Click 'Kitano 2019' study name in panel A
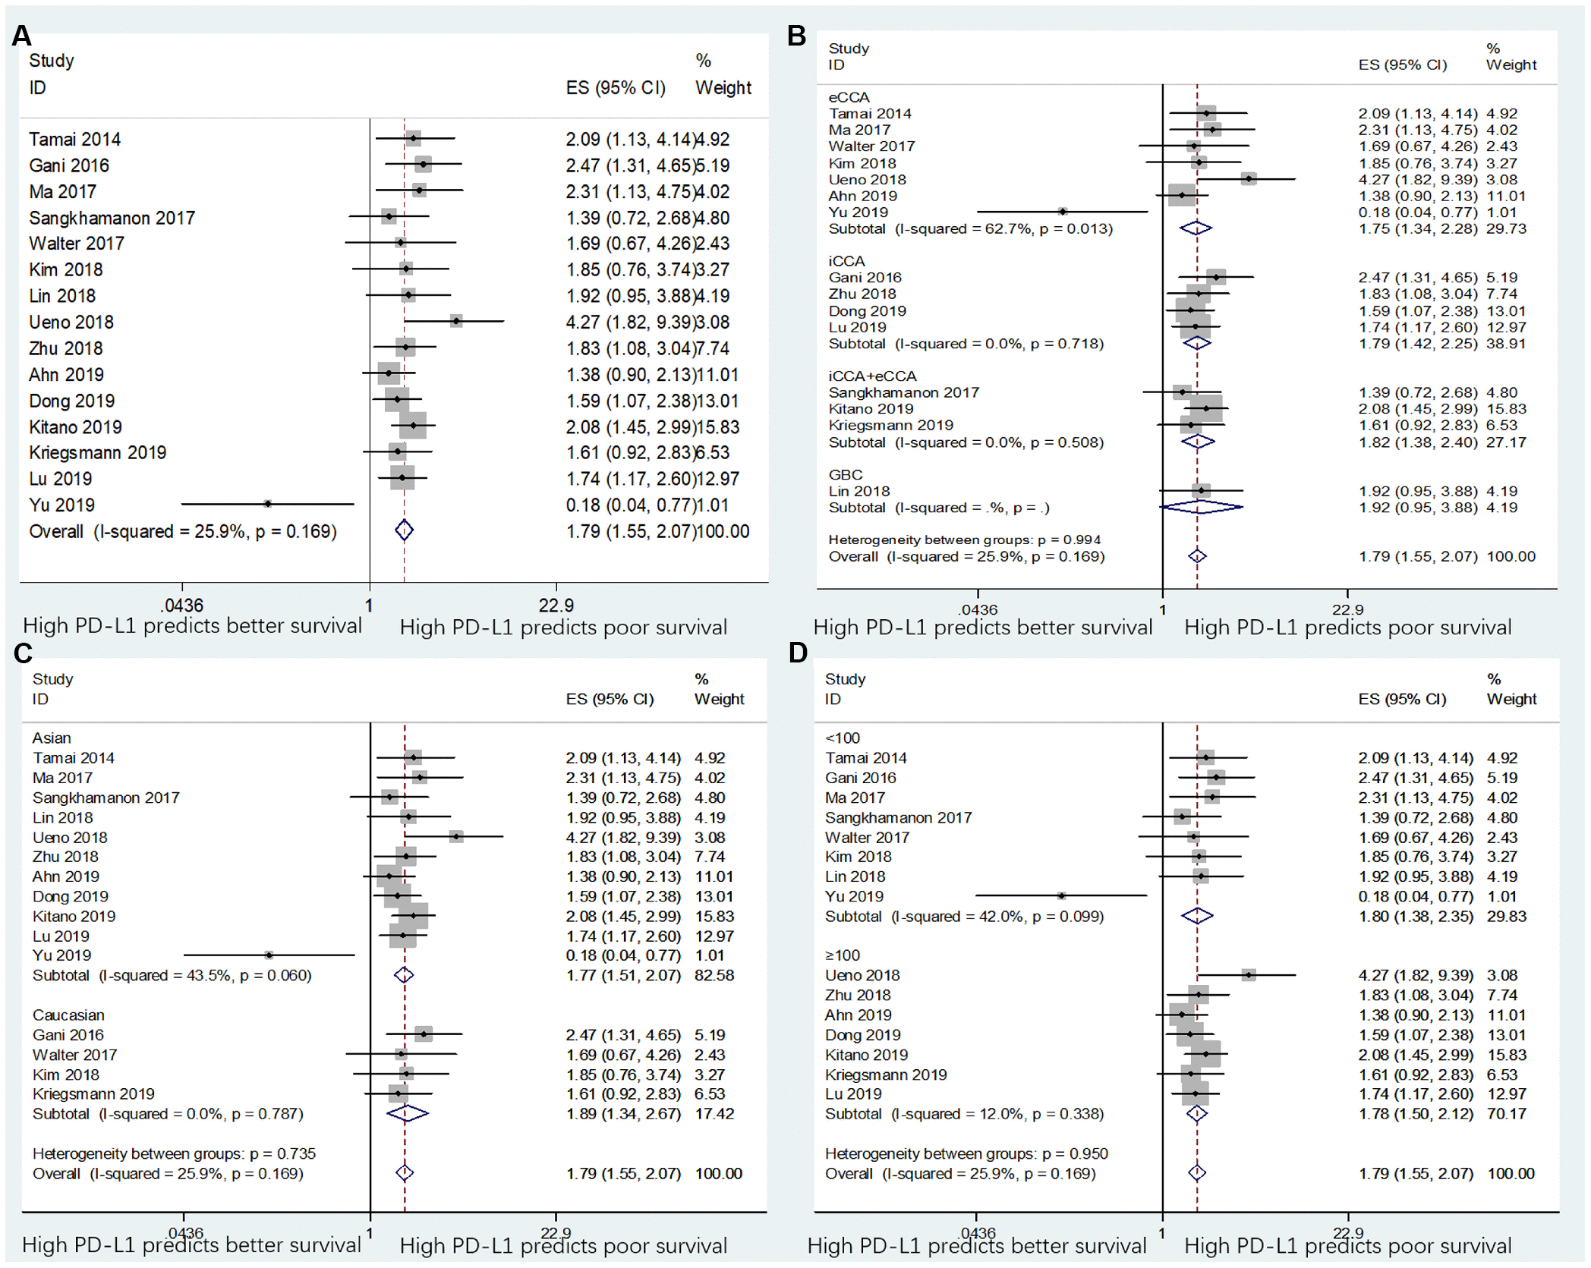The height and width of the screenshot is (1268, 1591). point(75,426)
